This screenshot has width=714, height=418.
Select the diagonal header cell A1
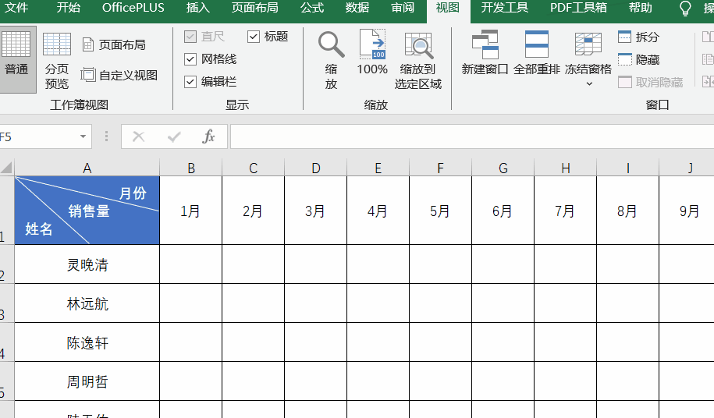[x=87, y=210]
